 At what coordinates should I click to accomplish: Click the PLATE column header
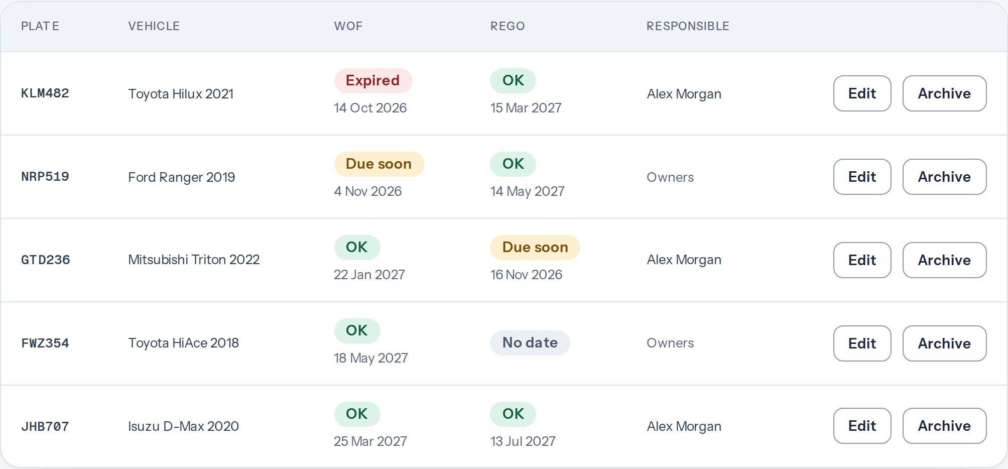(x=40, y=26)
